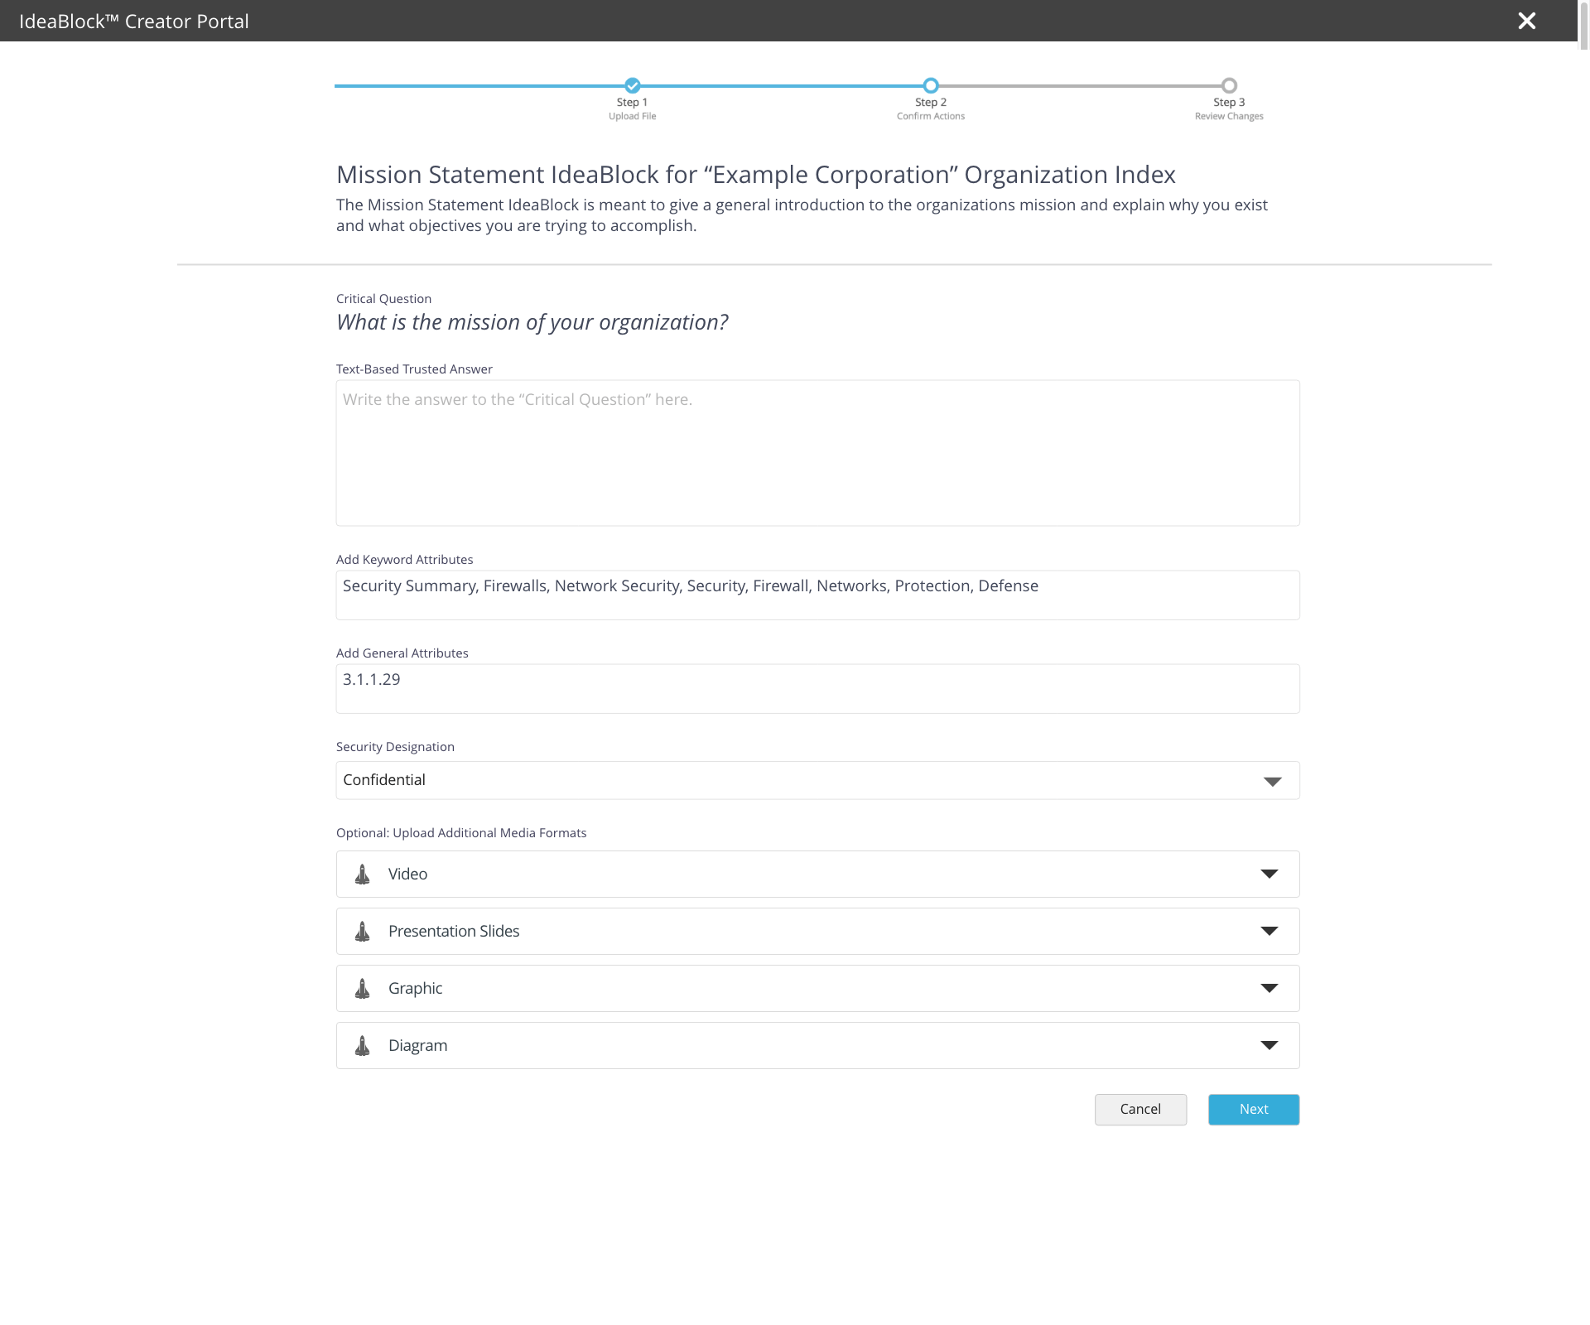Click the rocket icon beside Diagram
Viewport: 1590px width, 1325px height.
(362, 1045)
